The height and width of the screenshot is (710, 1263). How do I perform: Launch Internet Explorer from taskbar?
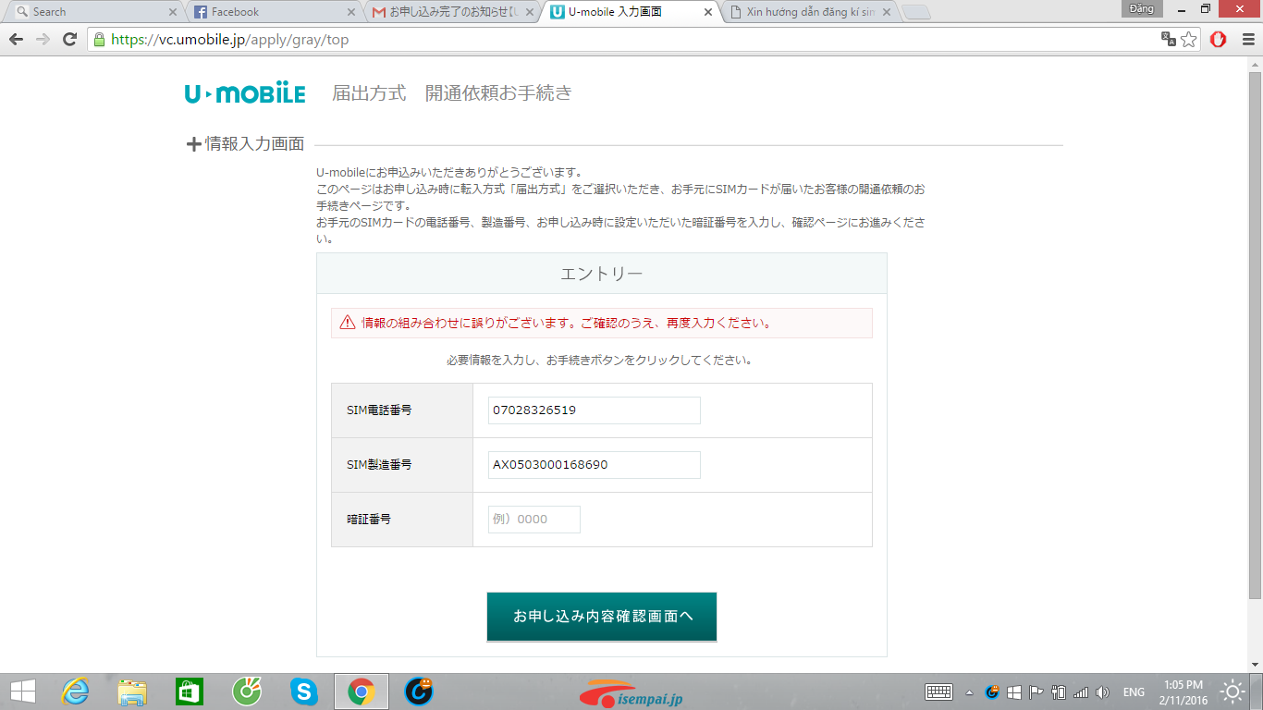[x=76, y=691]
